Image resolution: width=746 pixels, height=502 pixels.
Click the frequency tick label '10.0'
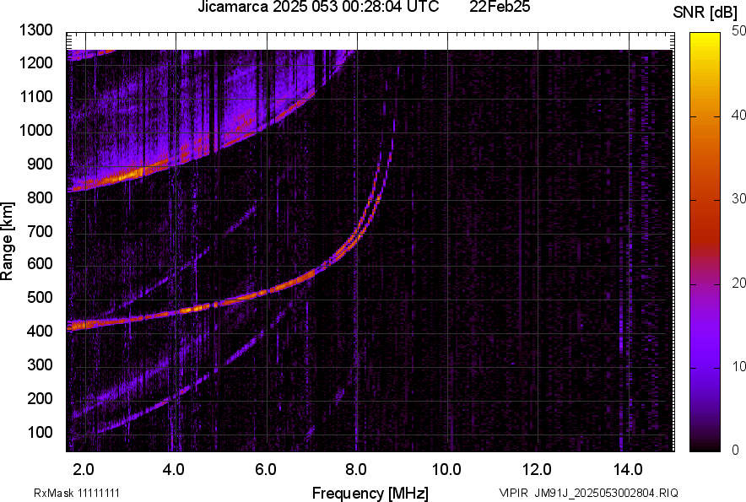tap(446, 470)
